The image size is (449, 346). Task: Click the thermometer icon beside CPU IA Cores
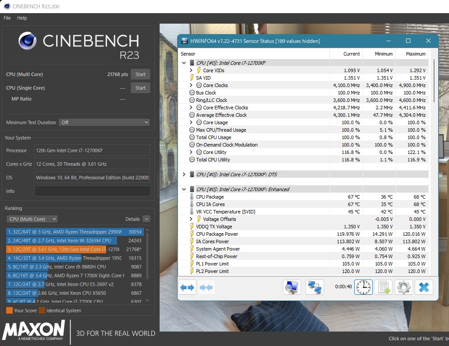point(192,204)
